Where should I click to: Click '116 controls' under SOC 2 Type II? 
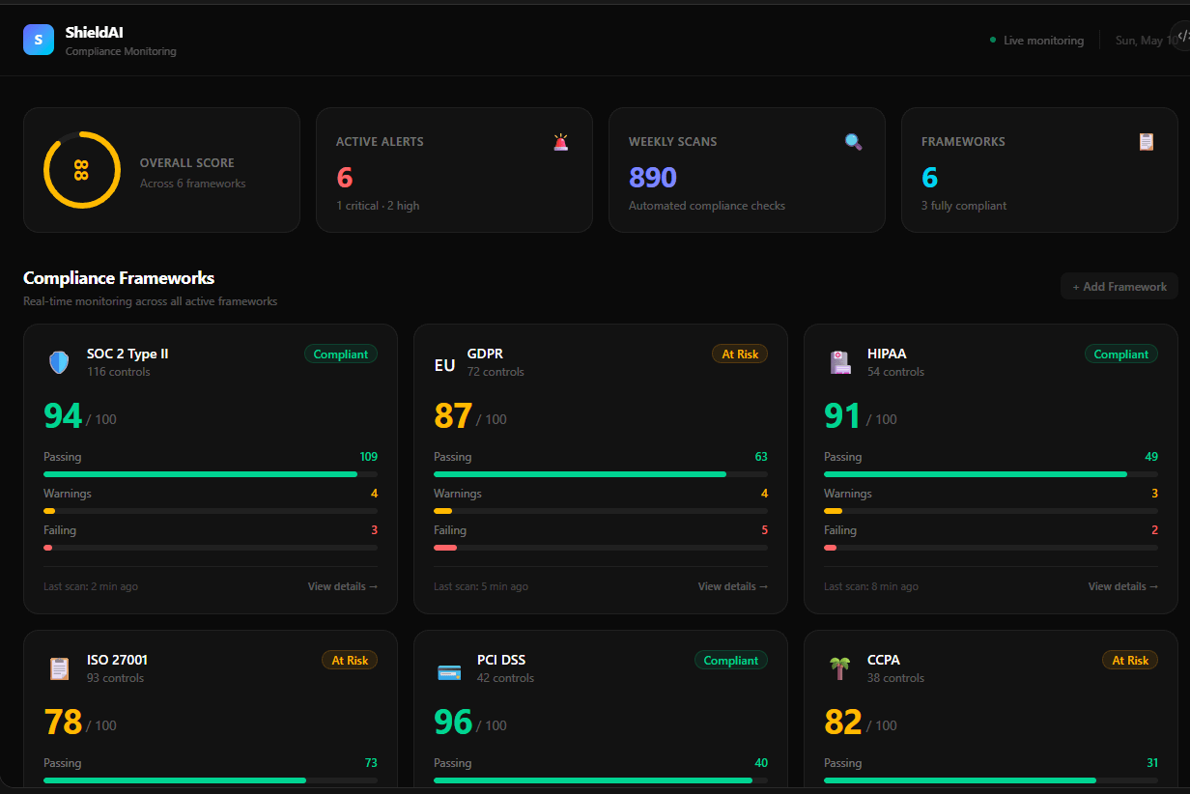(x=119, y=372)
